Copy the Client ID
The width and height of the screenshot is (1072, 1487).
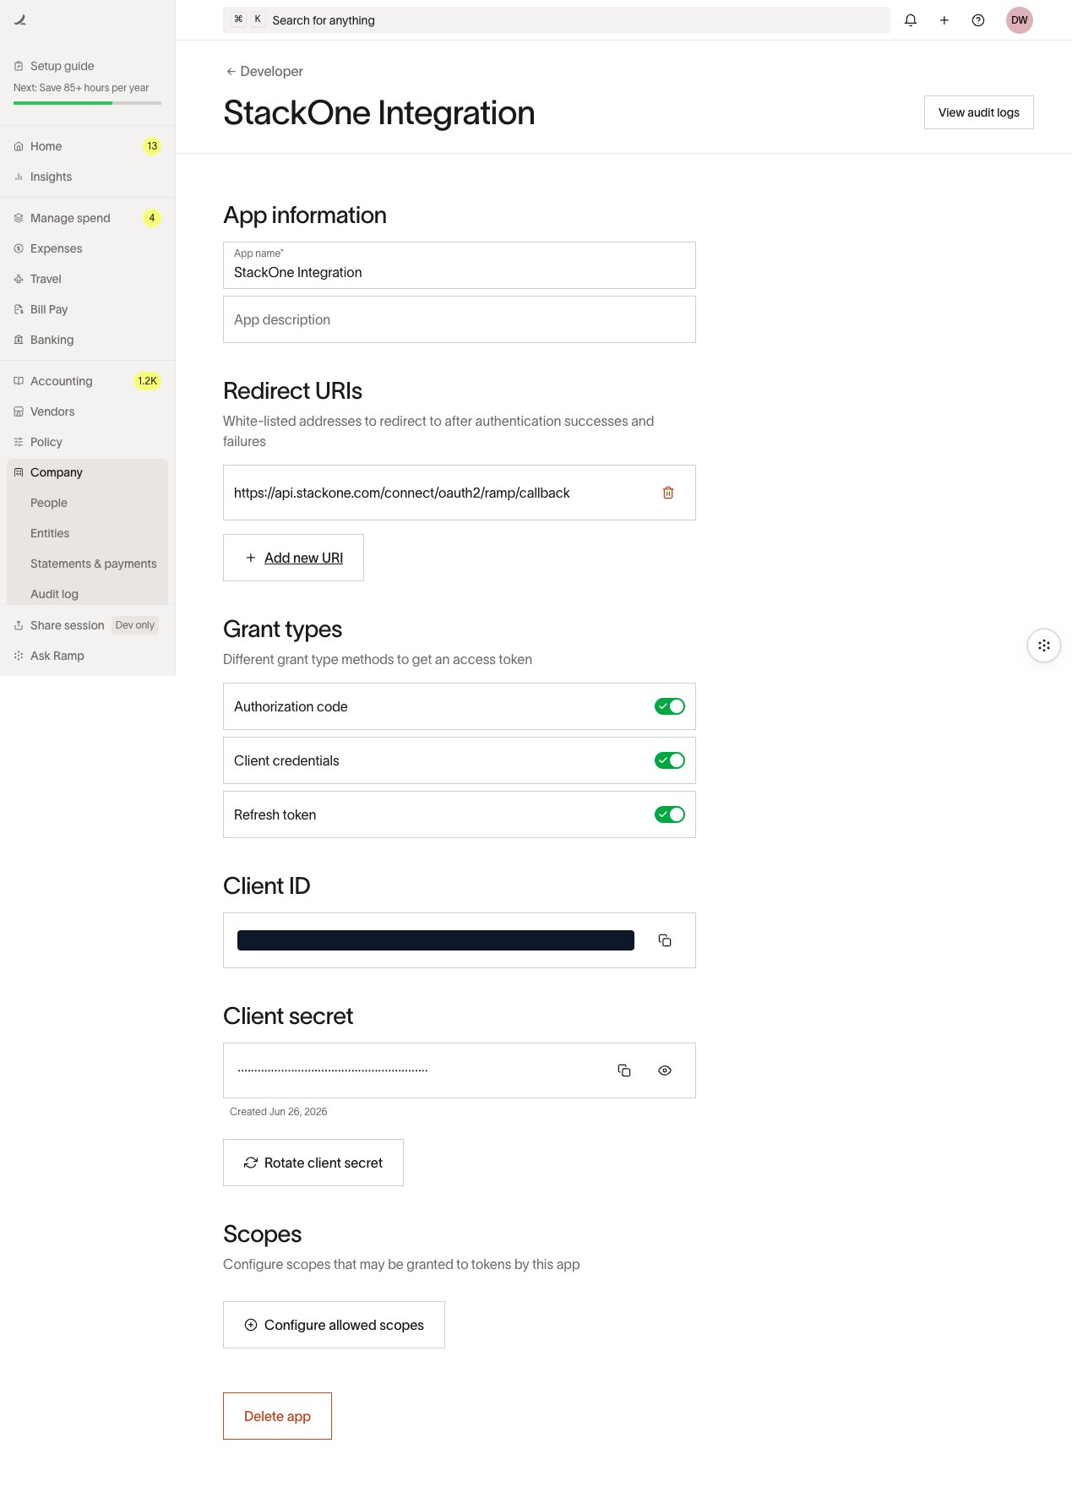[665, 940]
